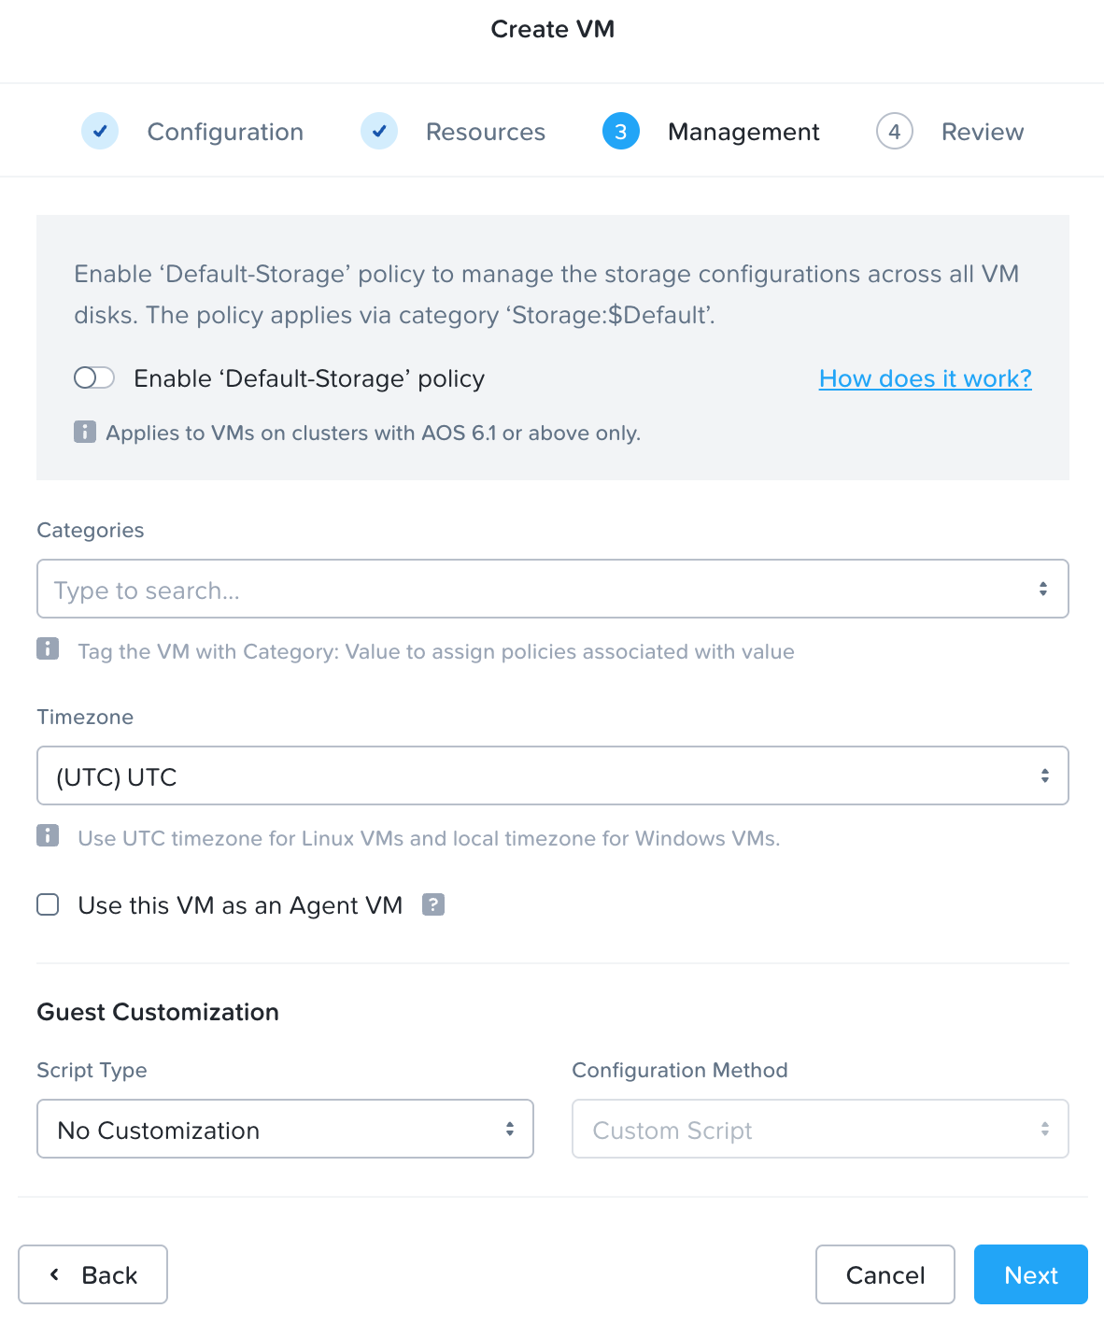Viewport: 1104px width, 1323px height.
Task: Open the Timezone dropdown
Action: coord(552,775)
